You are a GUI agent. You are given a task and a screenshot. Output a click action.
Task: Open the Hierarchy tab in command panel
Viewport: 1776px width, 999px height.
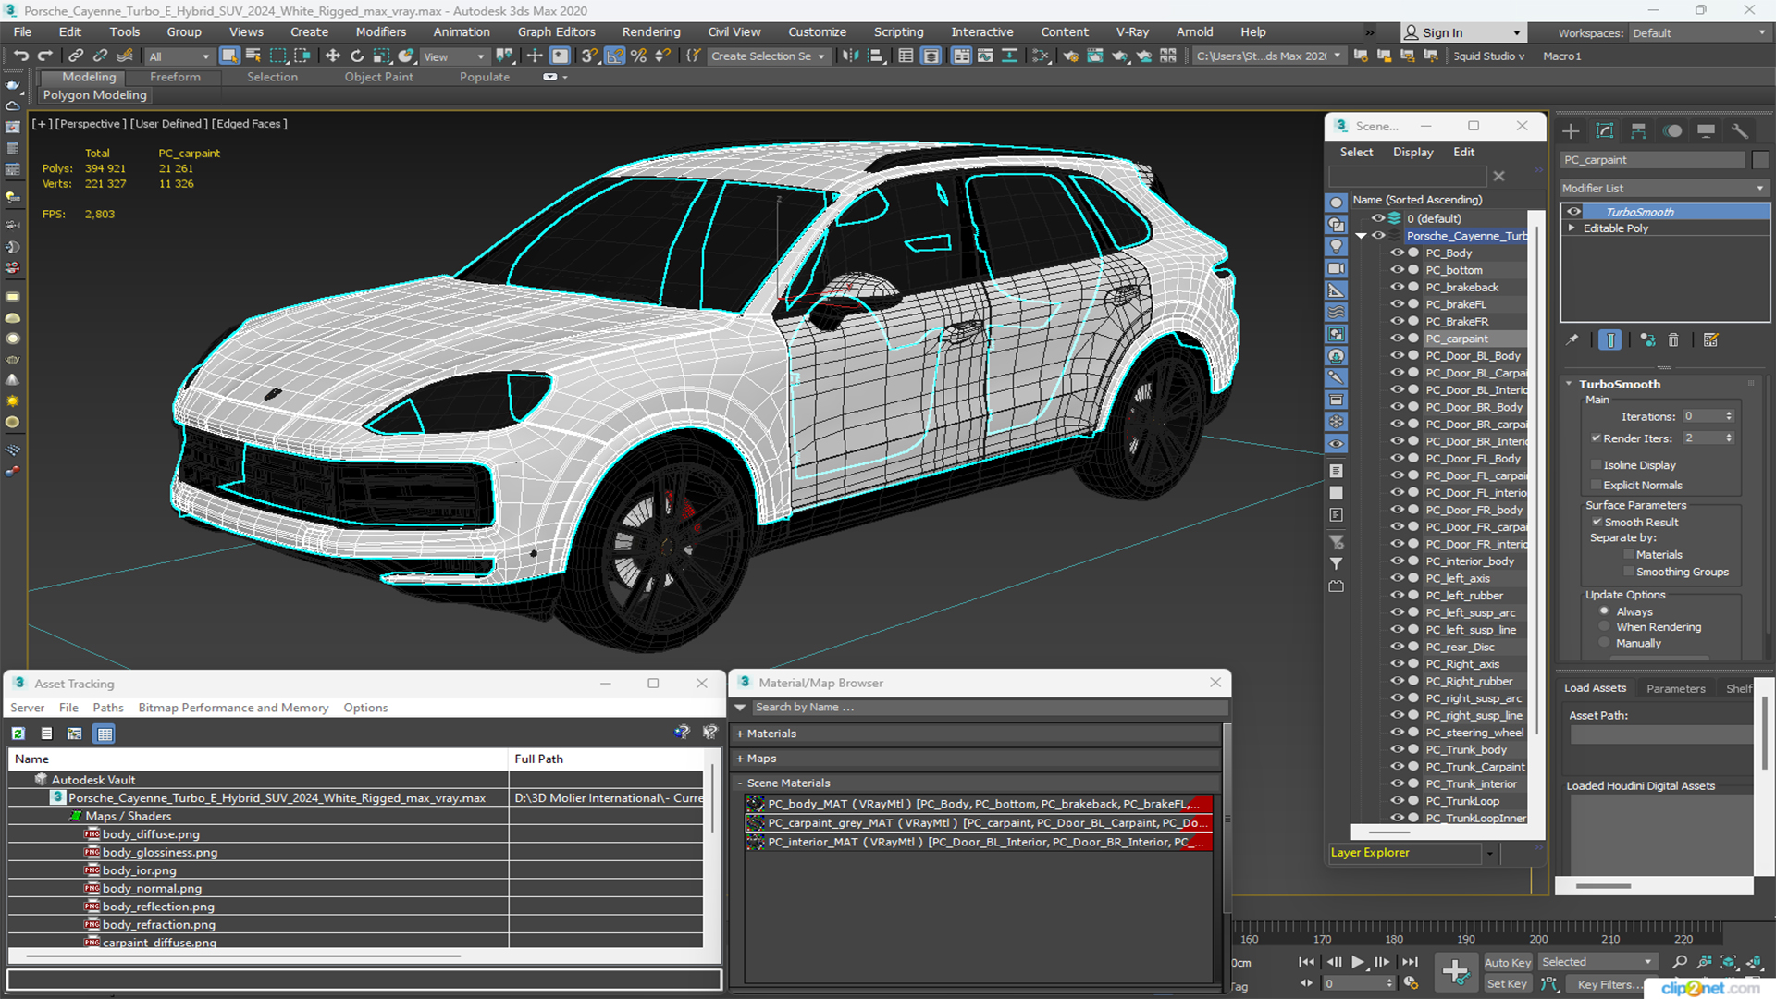click(x=1638, y=131)
